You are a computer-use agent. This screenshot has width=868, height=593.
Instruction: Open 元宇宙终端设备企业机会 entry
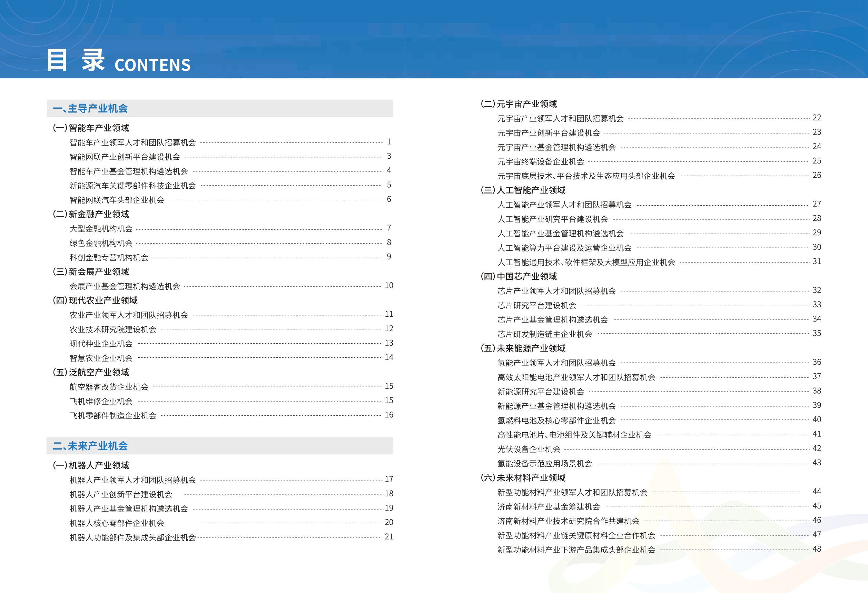tap(541, 162)
